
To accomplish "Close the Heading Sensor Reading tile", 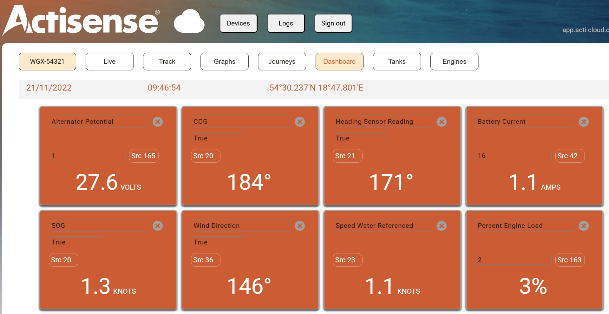I will 442,122.
